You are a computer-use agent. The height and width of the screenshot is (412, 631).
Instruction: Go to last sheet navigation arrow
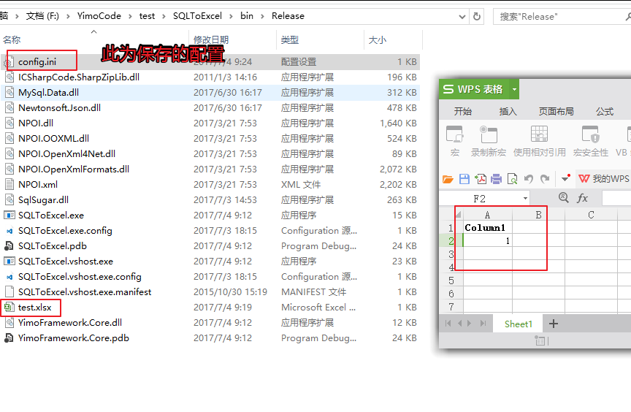coord(483,324)
